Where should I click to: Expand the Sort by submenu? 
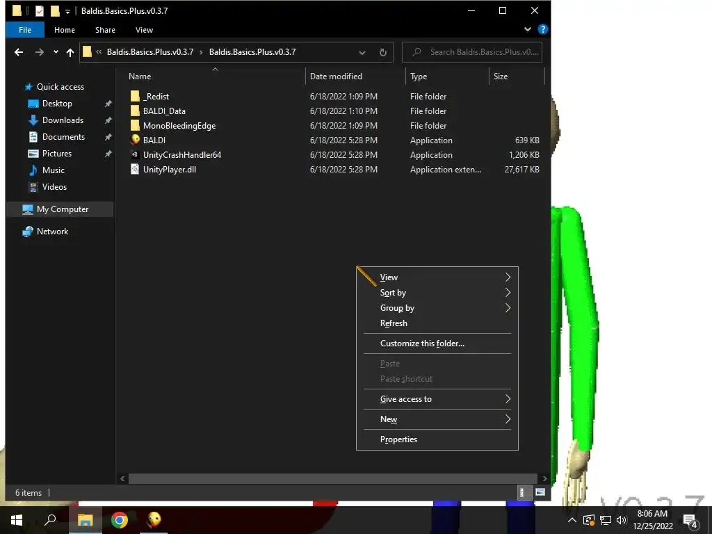point(437,293)
